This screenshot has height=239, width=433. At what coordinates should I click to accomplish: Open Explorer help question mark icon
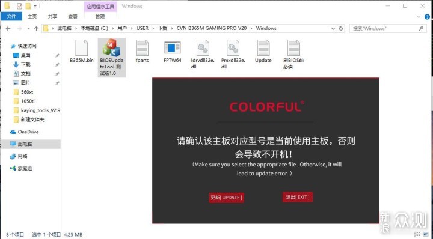[427, 17]
